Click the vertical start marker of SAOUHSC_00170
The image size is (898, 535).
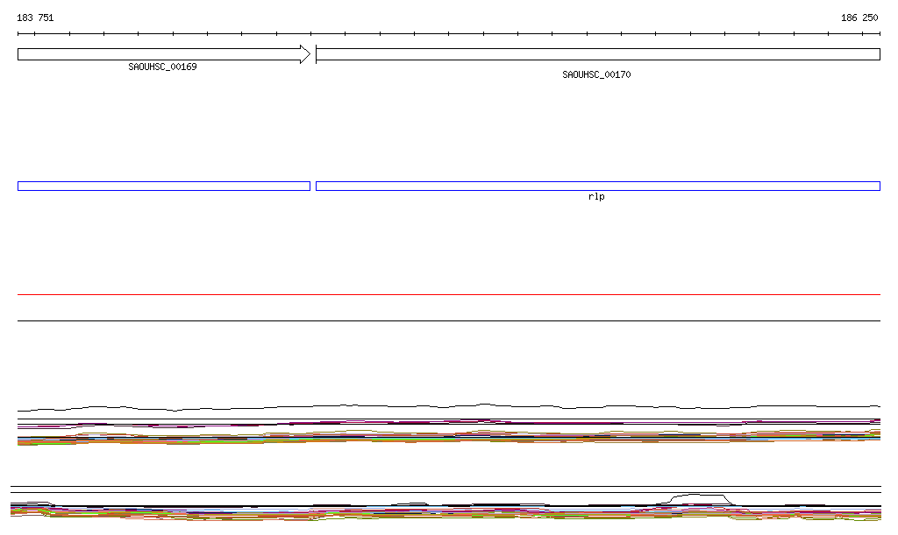(316, 54)
